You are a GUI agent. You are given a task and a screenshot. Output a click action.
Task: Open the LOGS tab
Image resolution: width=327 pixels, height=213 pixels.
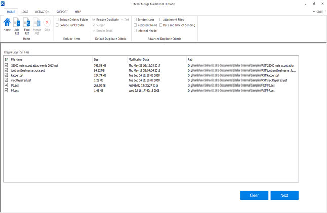(25, 12)
